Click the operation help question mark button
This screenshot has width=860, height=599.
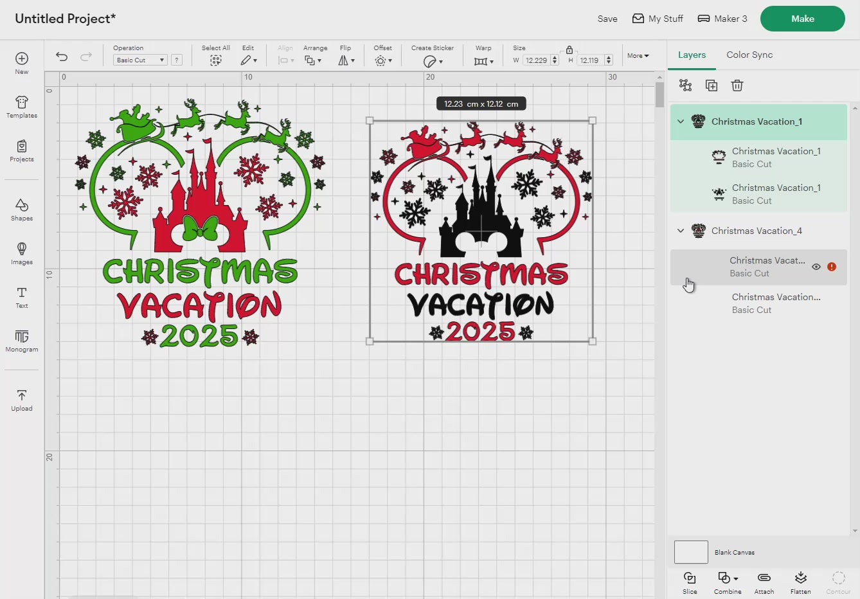(177, 60)
